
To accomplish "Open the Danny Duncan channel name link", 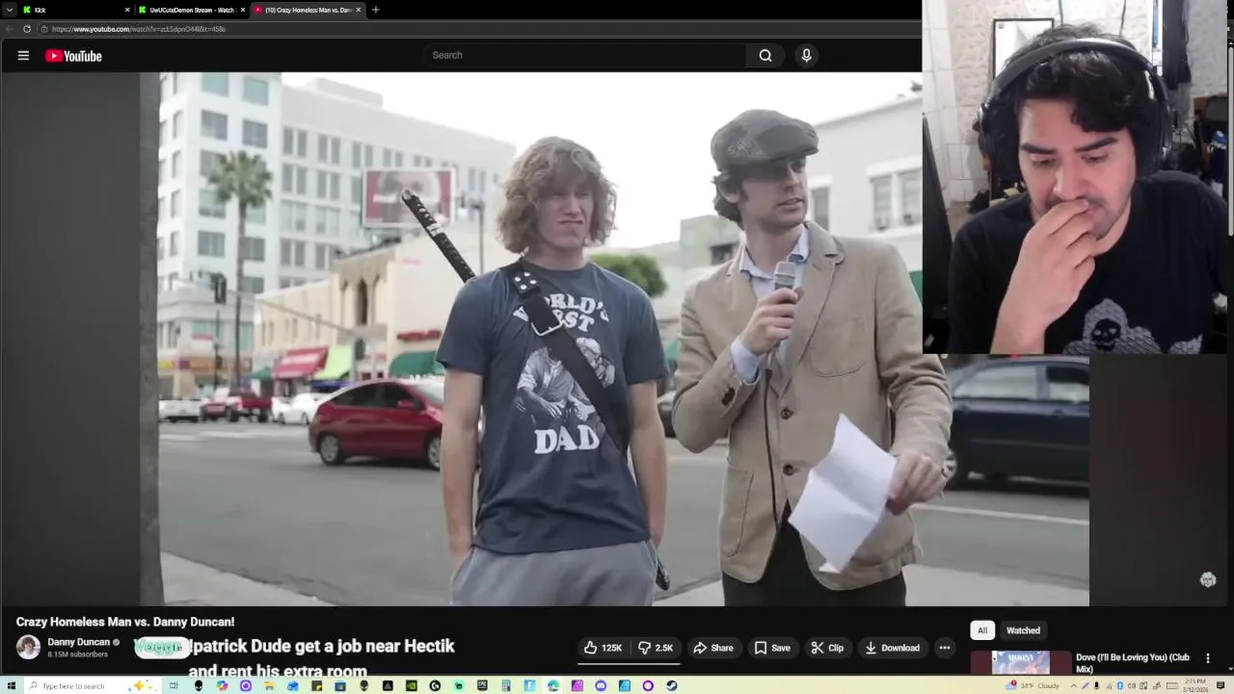I will tap(79, 642).
